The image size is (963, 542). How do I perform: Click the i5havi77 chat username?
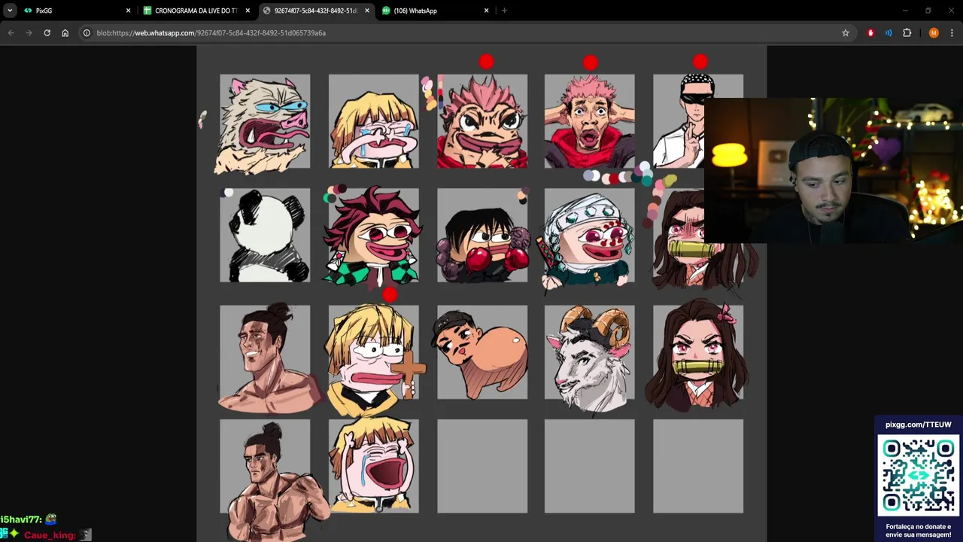click(x=21, y=519)
